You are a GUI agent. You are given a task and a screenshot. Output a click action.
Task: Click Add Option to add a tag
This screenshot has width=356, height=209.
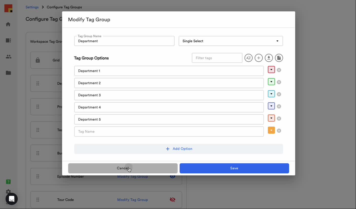pos(179,149)
